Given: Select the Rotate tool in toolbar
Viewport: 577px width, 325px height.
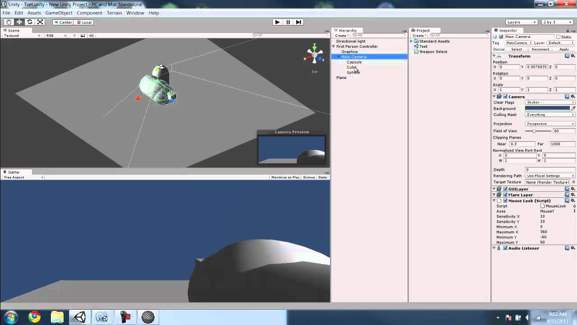Looking at the screenshot, I should pyautogui.click(x=30, y=22).
